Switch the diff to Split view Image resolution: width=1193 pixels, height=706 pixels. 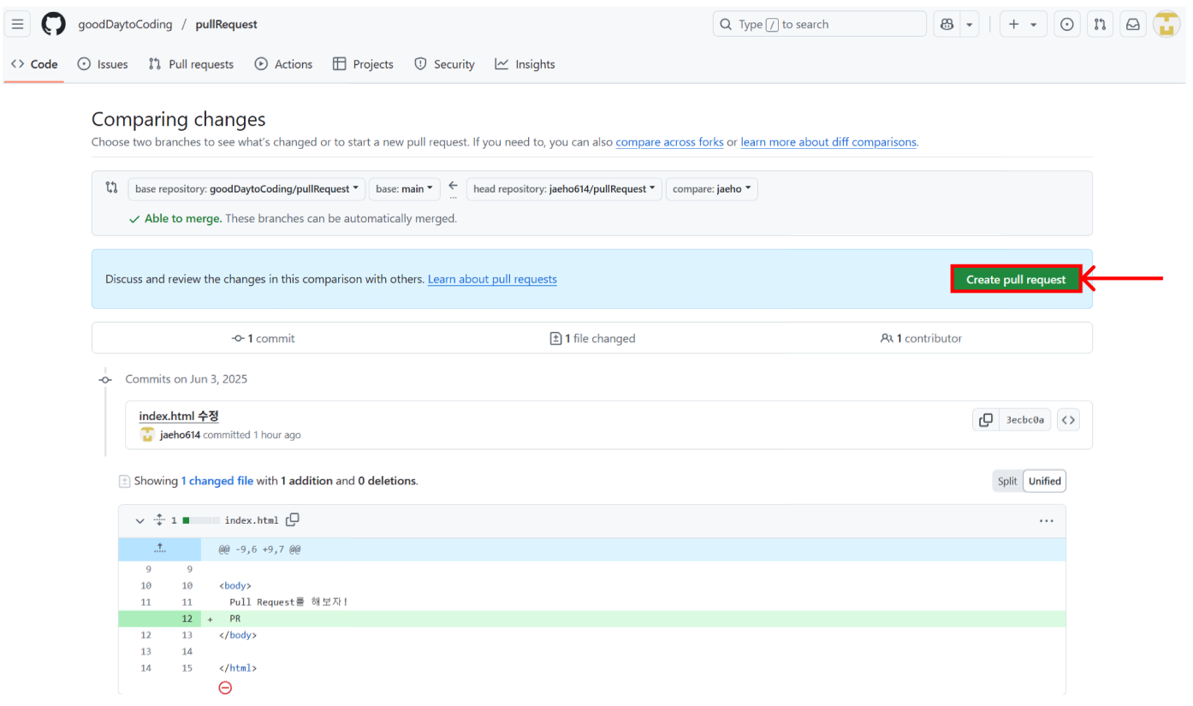(x=1007, y=481)
